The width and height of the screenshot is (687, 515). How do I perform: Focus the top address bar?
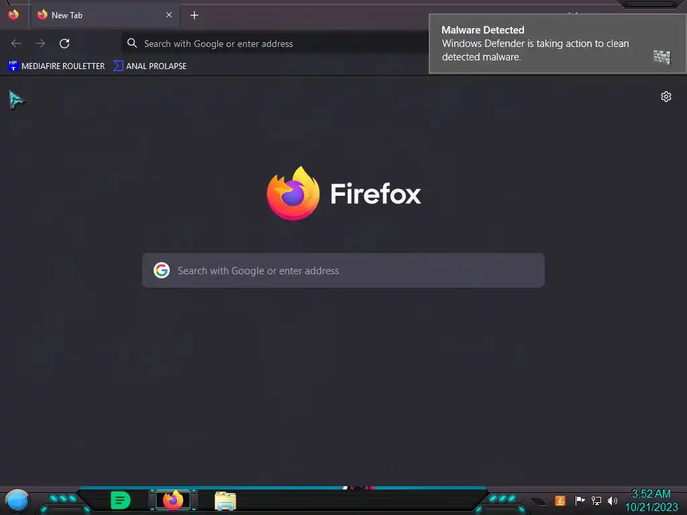[275, 44]
